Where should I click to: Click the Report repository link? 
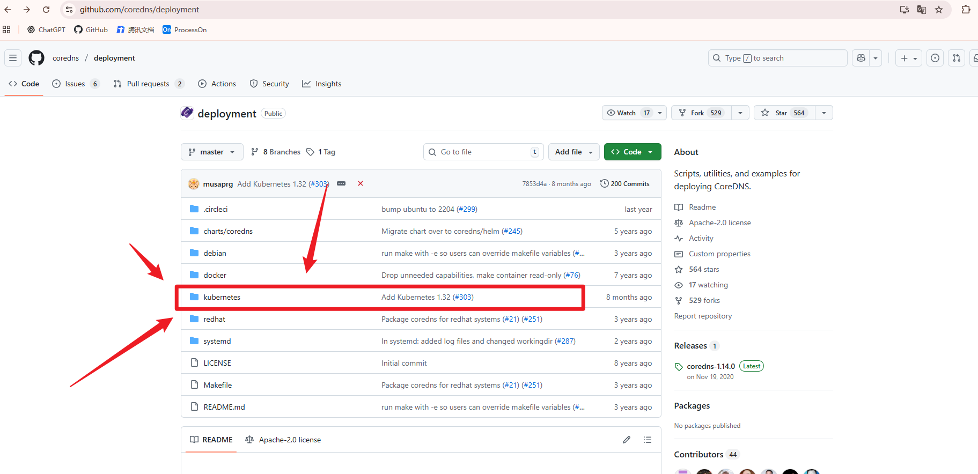click(703, 316)
